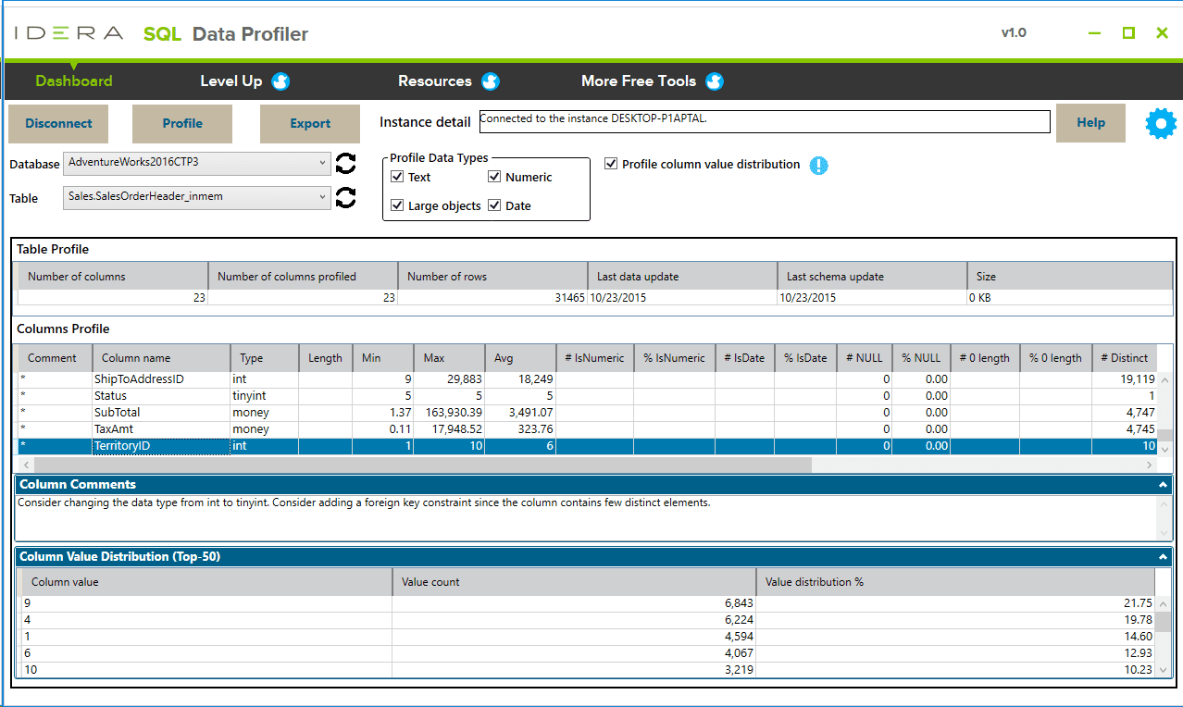Collapse the Column Value Distribution panel
This screenshot has width=1183, height=707.
[1163, 557]
